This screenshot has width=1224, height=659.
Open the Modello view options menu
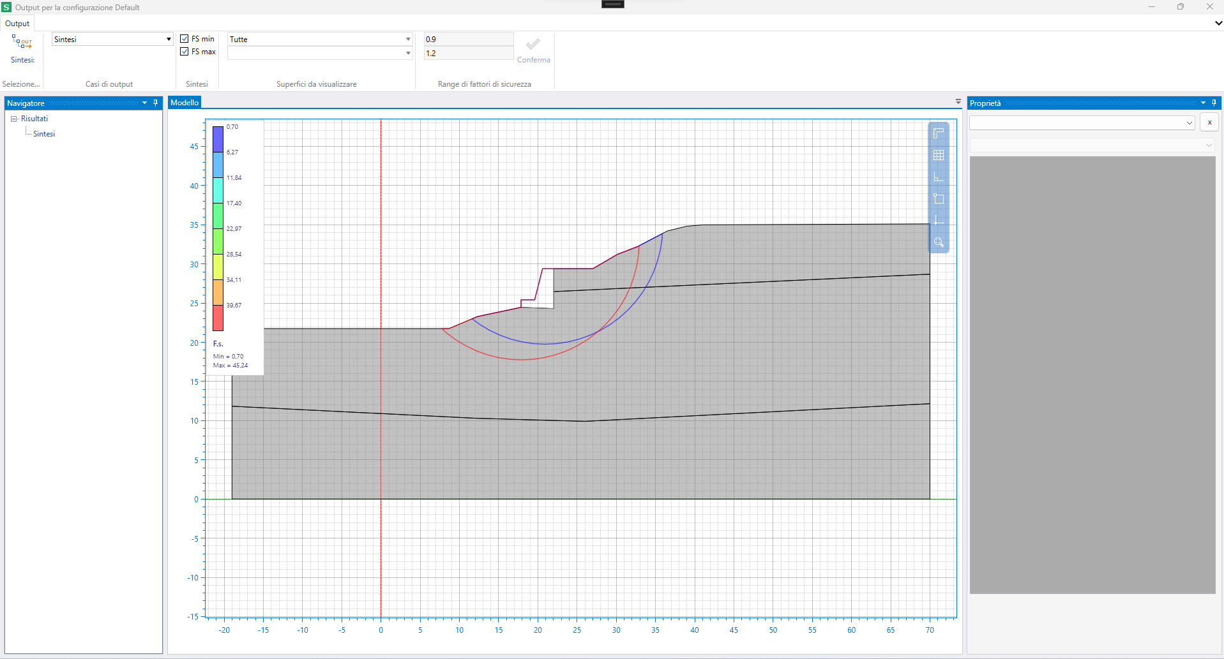(x=958, y=101)
